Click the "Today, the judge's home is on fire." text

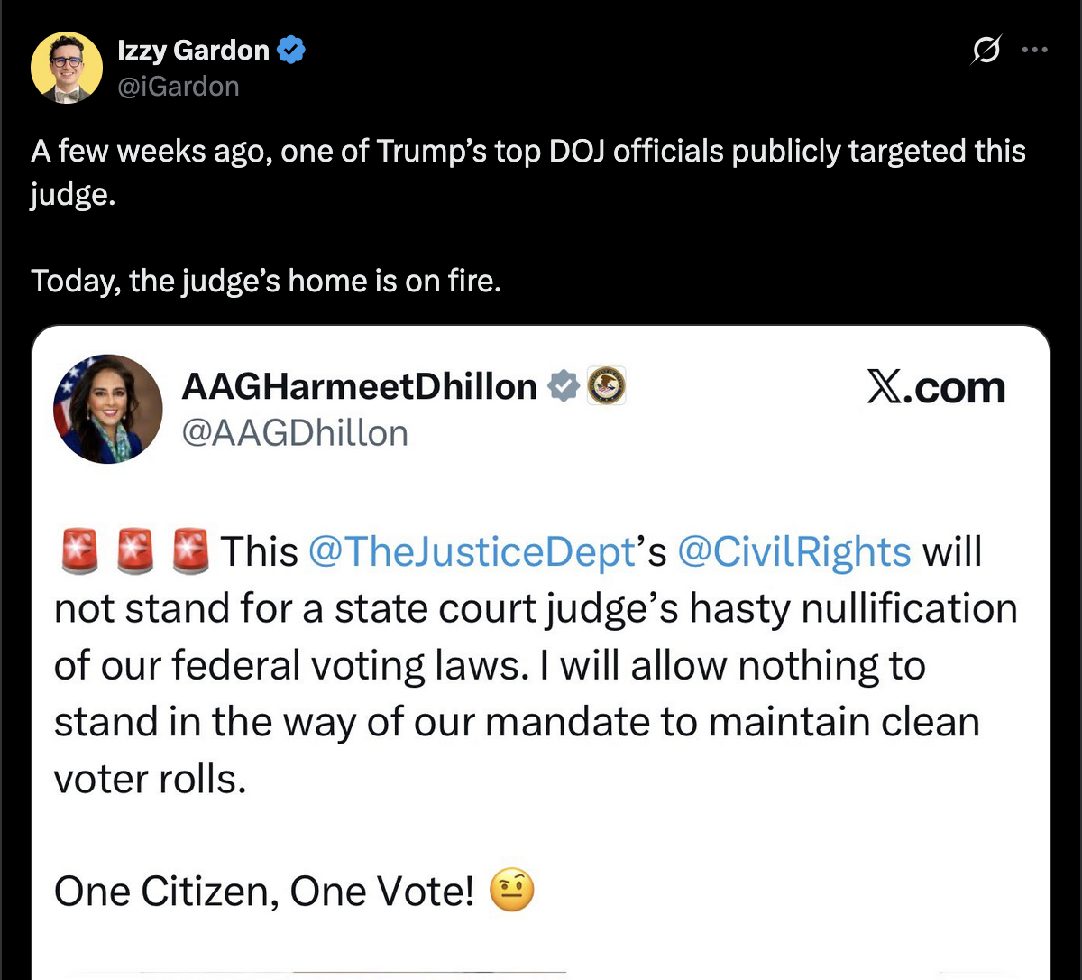(266, 282)
